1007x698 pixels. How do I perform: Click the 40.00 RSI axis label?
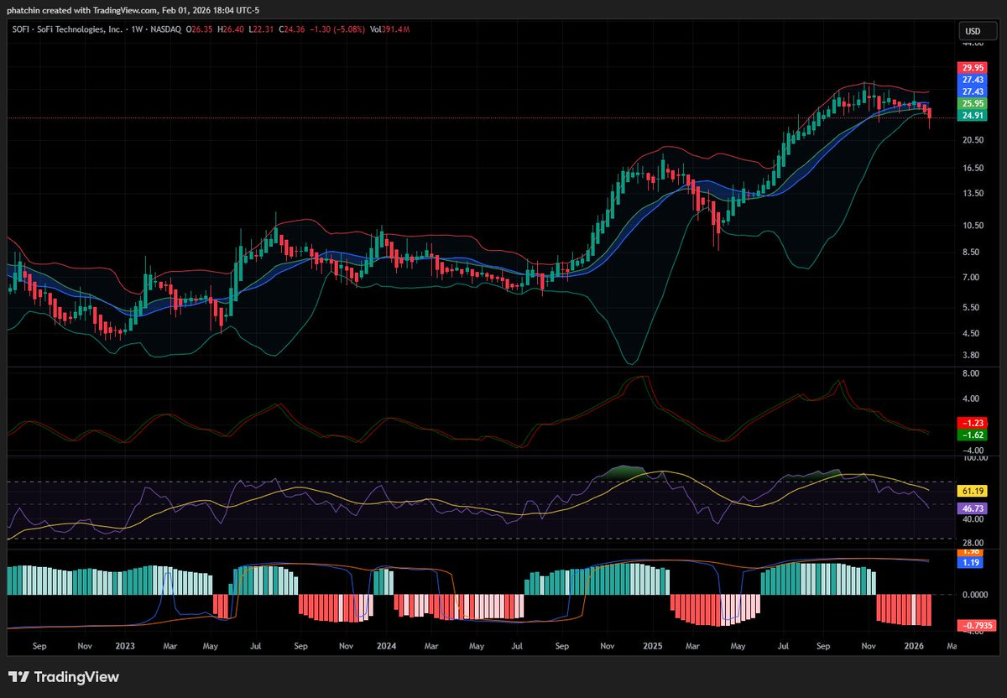point(972,520)
